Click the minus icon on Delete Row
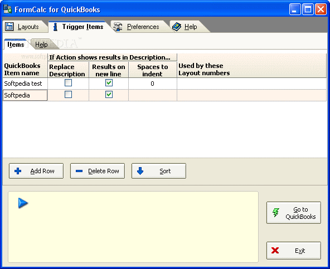The width and height of the screenshot is (330, 269). pyautogui.click(x=79, y=171)
